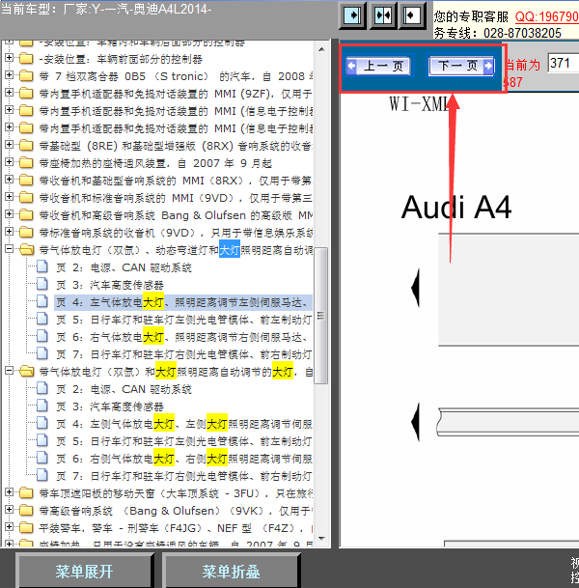579x588 pixels.
Task: Click the folder icon of MMI (8RX) 收音机 row
Action: point(26,180)
